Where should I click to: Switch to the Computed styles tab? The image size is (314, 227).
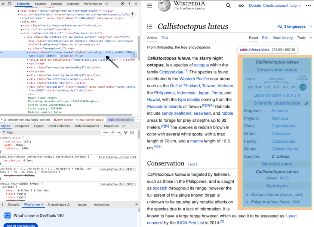(22, 126)
